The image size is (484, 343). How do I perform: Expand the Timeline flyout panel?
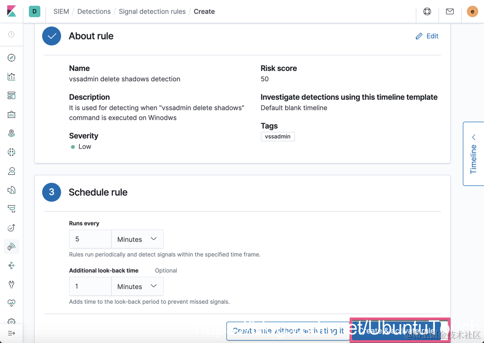[x=474, y=154]
